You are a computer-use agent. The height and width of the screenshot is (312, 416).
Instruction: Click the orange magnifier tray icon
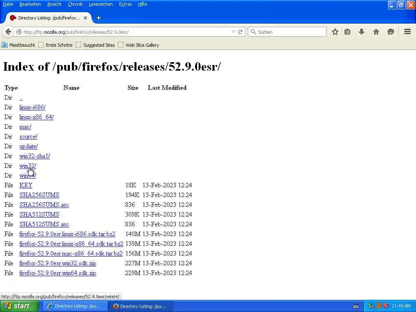coord(378,306)
